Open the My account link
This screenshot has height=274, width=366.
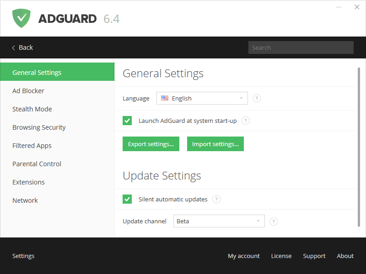click(243, 256)
